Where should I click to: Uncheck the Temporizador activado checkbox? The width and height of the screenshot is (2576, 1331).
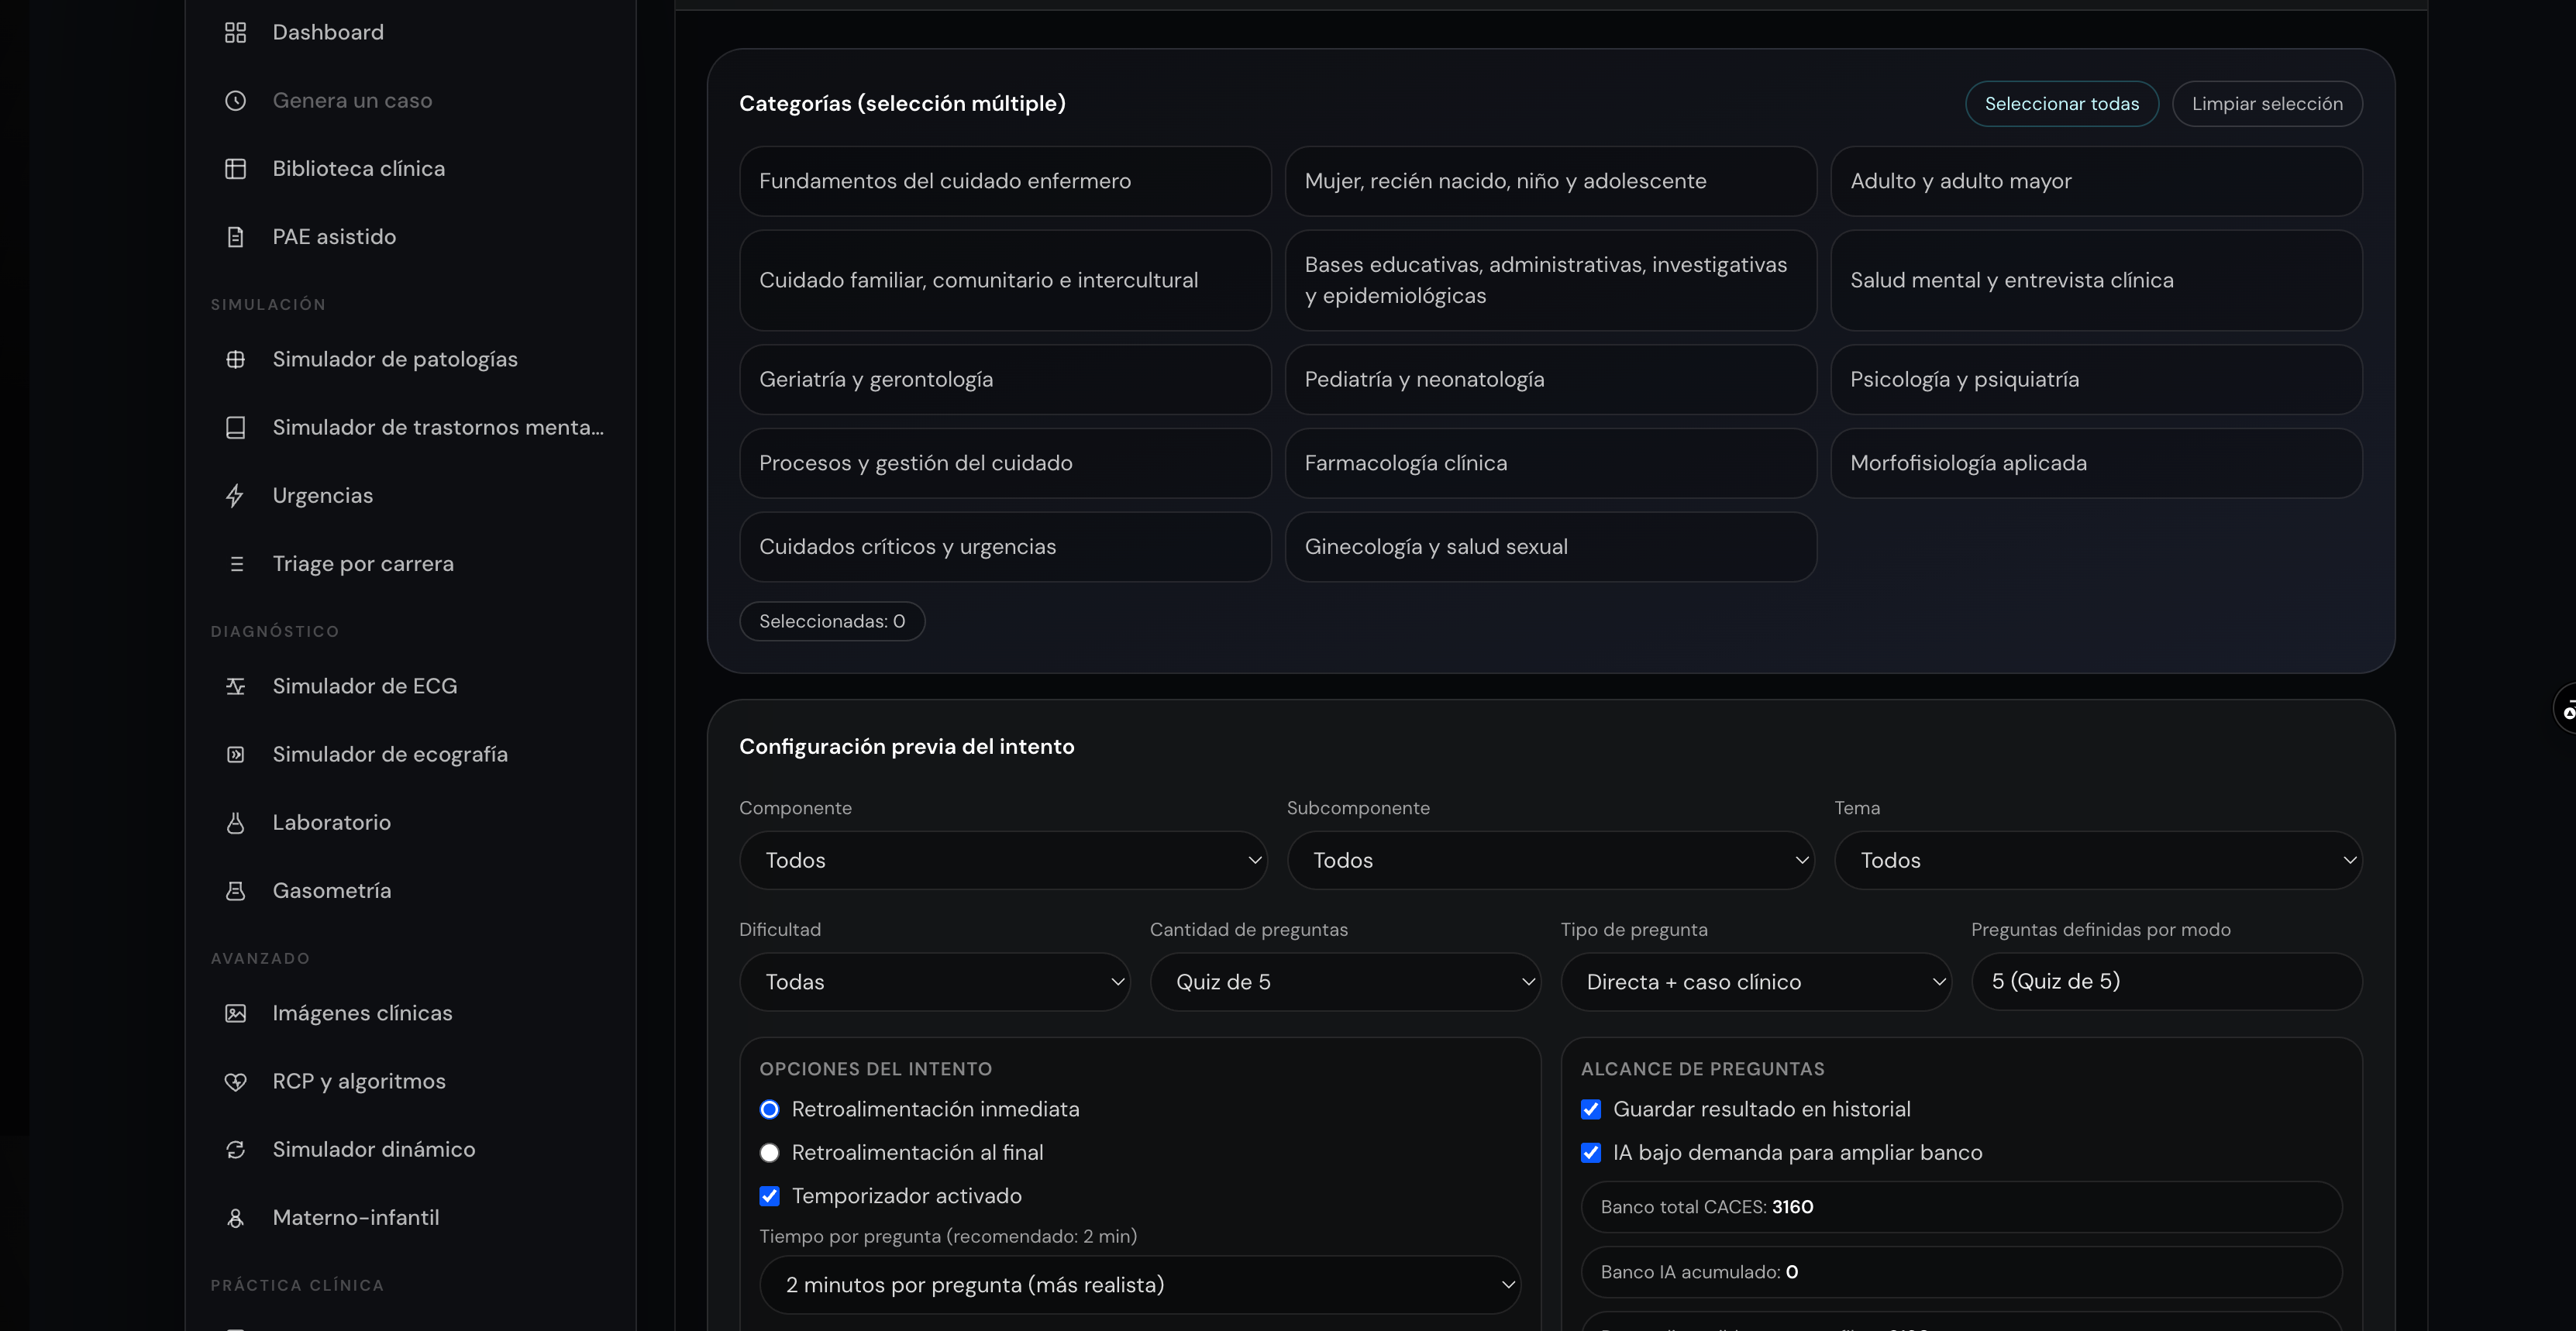pos(769,1196)
